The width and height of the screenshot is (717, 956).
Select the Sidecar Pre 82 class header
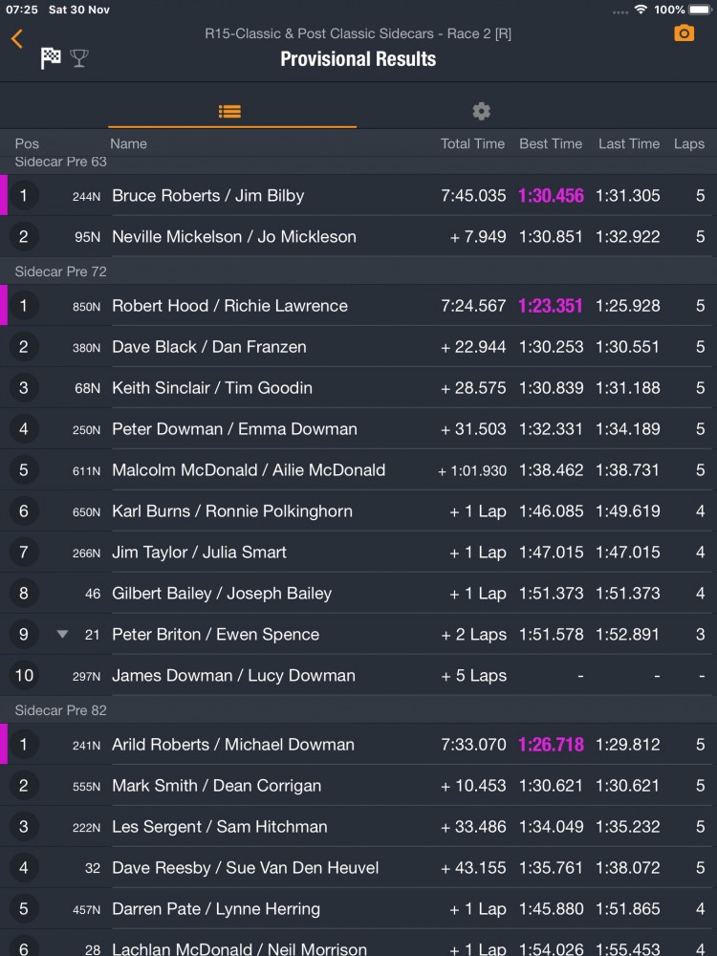[61, 710]
